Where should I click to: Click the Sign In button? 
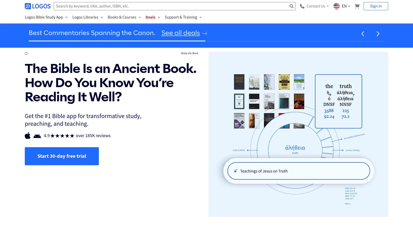tap(376, 6)
